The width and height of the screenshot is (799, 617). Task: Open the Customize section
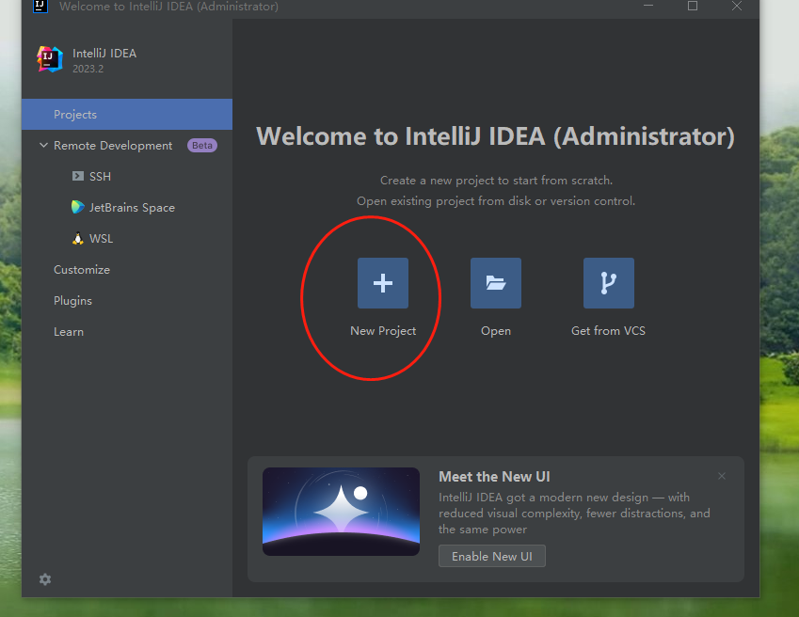coord(82,270)
